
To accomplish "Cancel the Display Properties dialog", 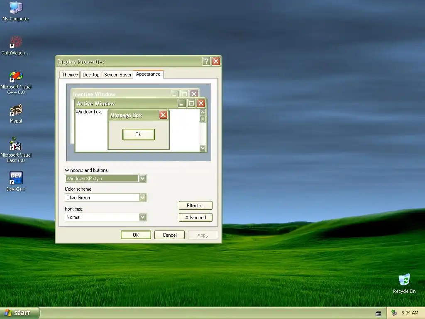I will [169, 235].
